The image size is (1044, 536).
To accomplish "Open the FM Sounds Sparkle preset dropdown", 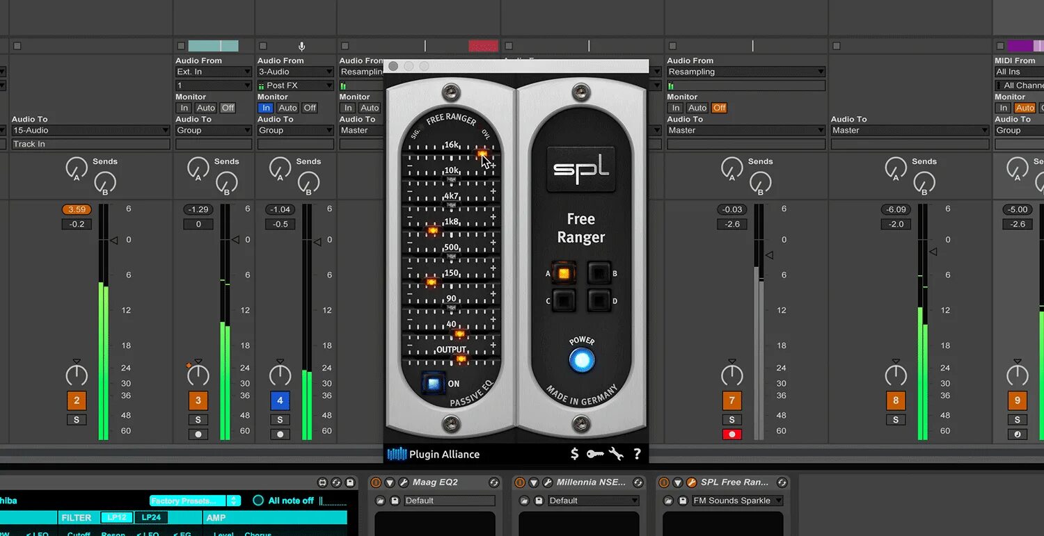I will coord(737,501).
